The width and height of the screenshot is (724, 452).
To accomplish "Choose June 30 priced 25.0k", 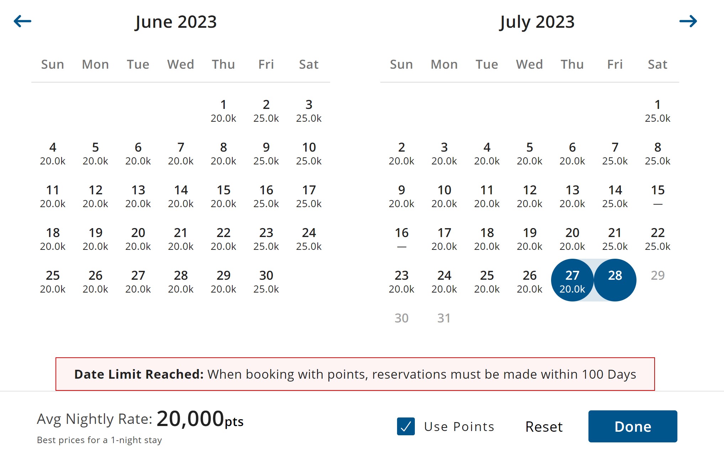I will pos(266,282).
